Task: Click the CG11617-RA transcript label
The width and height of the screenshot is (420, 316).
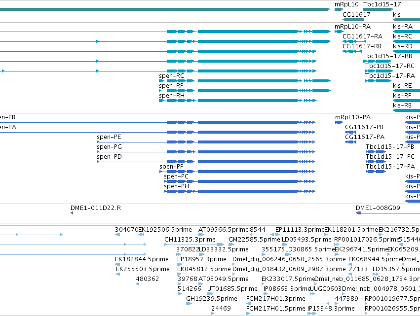Action: [x=362, y=36]
